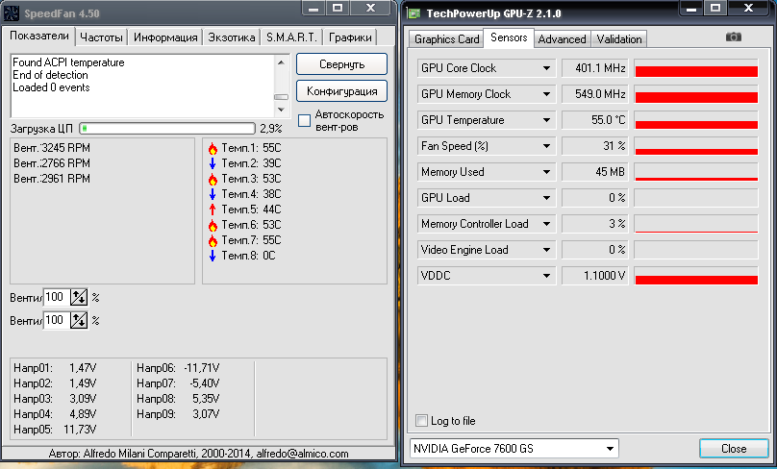Expand the Fan Speed (%) sensor dropdown

coord(546,146)
